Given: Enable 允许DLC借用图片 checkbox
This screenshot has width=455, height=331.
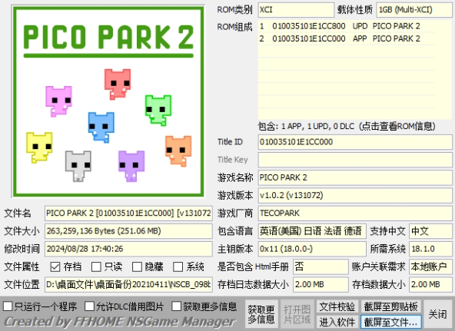Looking at the screenshot, I should click(89, 306).
